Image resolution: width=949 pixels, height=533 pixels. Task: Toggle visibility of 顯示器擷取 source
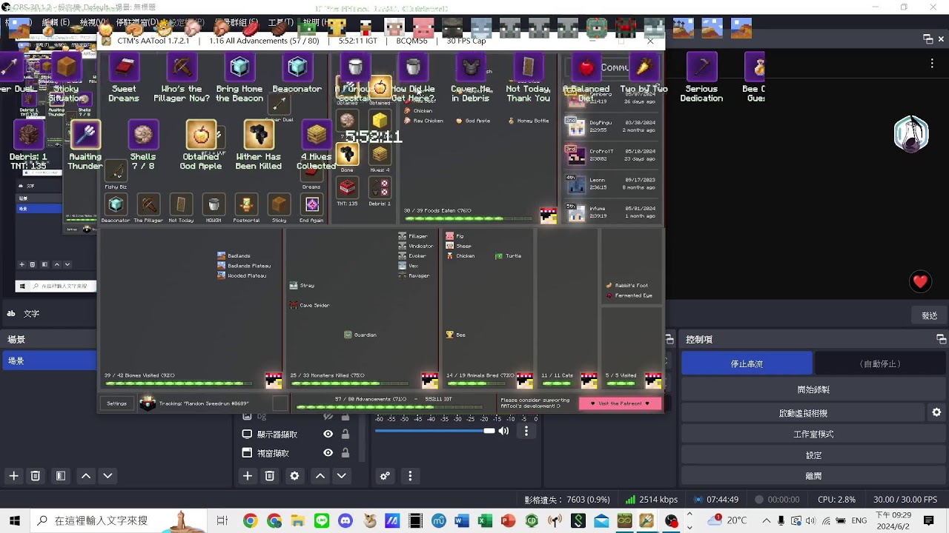[328, 435]
